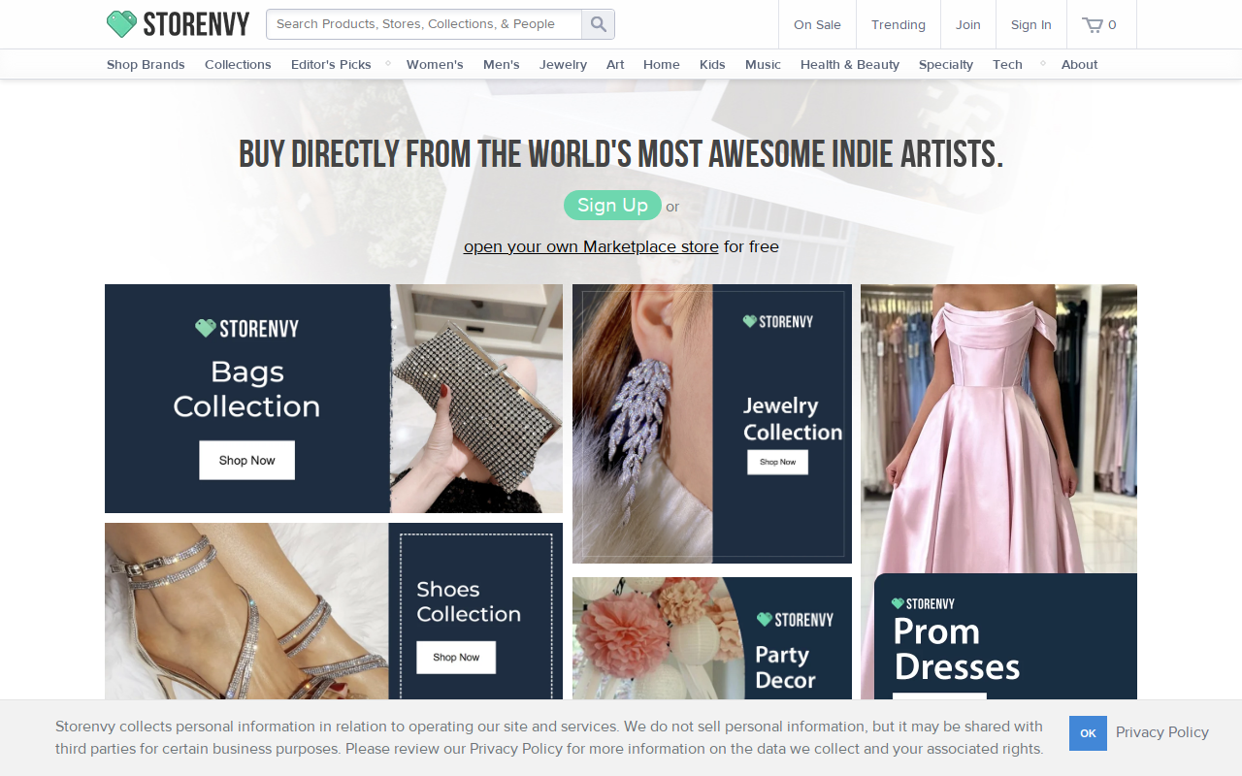
Task: Open the On Sale page
Action: 817,24
